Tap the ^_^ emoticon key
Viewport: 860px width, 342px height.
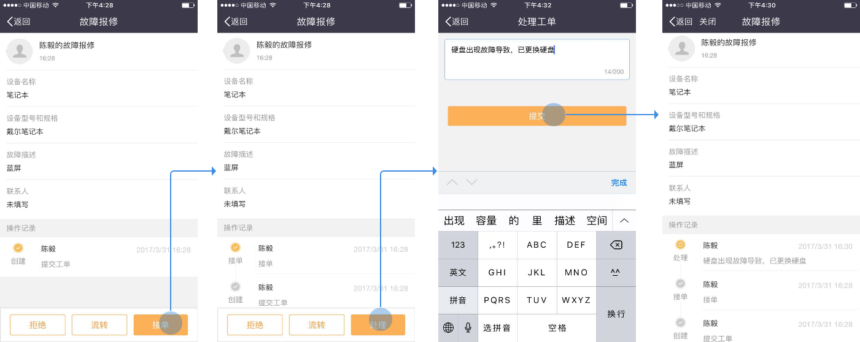coord(616,273)
